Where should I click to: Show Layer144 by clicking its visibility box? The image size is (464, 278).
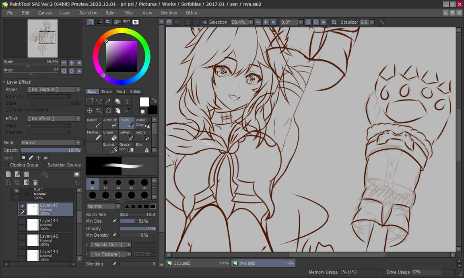[22, 221]
